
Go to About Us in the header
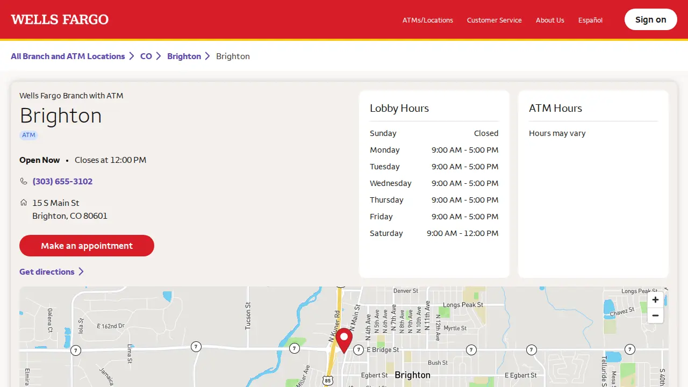coord(550,20)
